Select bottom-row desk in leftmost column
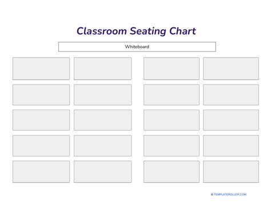 41,172
